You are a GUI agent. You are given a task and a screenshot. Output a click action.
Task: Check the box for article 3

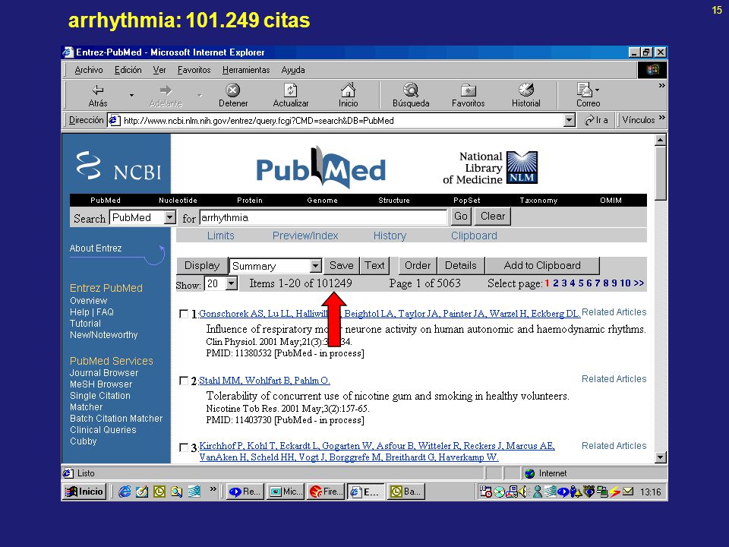184,447
